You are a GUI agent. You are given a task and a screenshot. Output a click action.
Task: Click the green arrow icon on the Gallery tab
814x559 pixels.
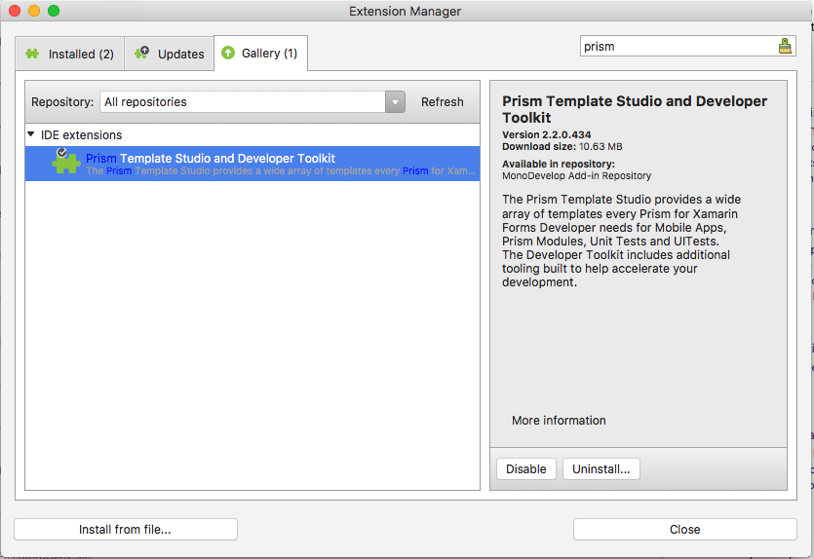click(x=228, y=53)
